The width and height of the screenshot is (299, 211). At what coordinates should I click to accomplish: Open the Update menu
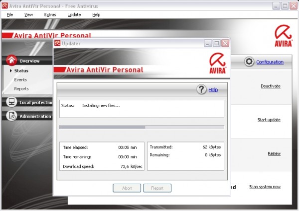click(74, 14)
